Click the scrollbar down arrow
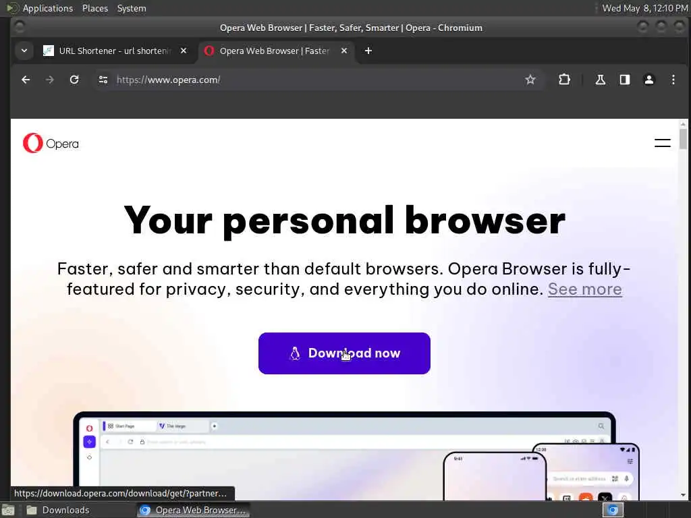691x518 pixels. 683,495
